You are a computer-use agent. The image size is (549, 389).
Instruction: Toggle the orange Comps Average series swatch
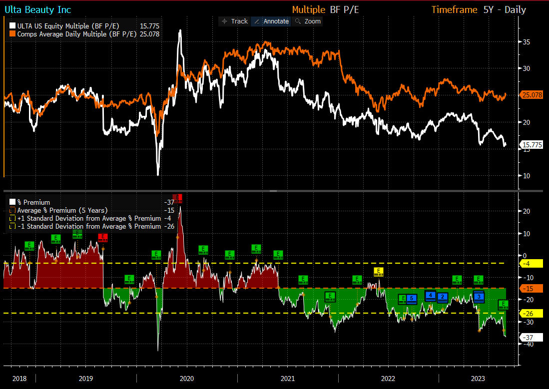(12, 34)
